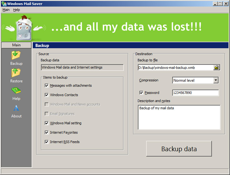Click the Backup header in the blue bar
Screen dimensions: 230x175
tap(42, 45)
